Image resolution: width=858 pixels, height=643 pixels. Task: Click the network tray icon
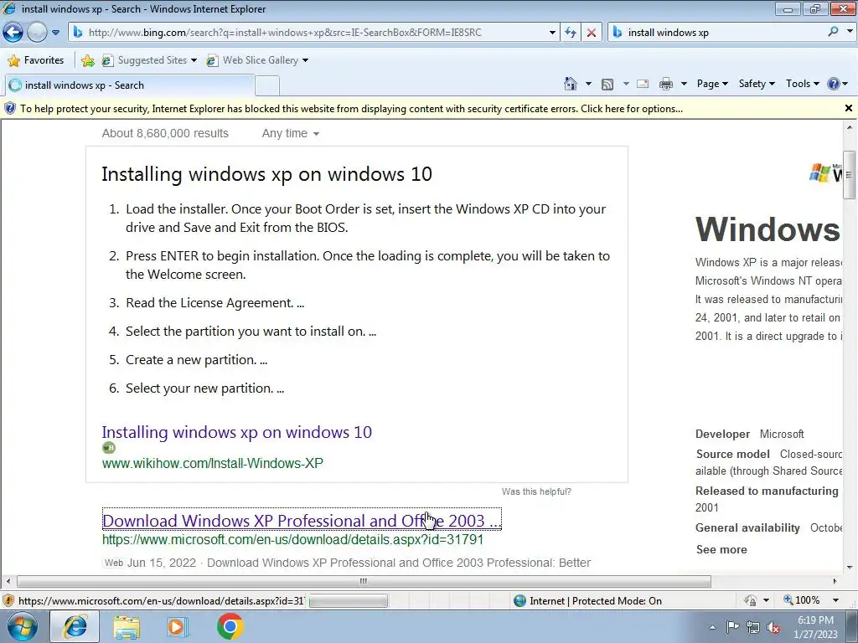[753, 627]
